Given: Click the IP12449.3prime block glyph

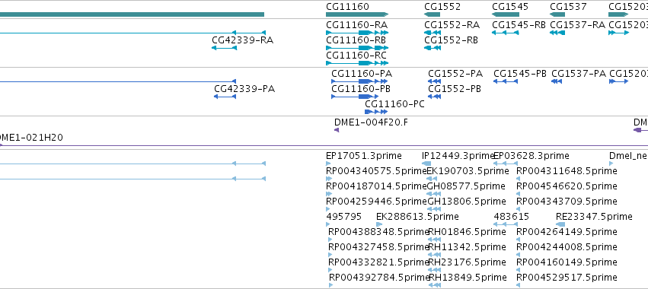Looking at the screenshot, I should [426, 164].
